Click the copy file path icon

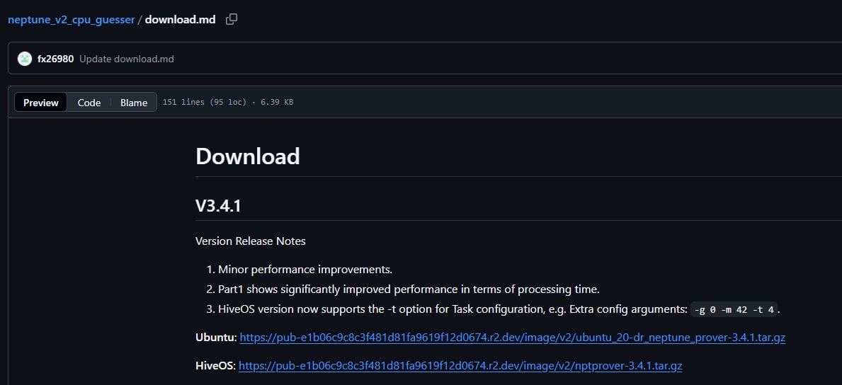pos(232,19)
